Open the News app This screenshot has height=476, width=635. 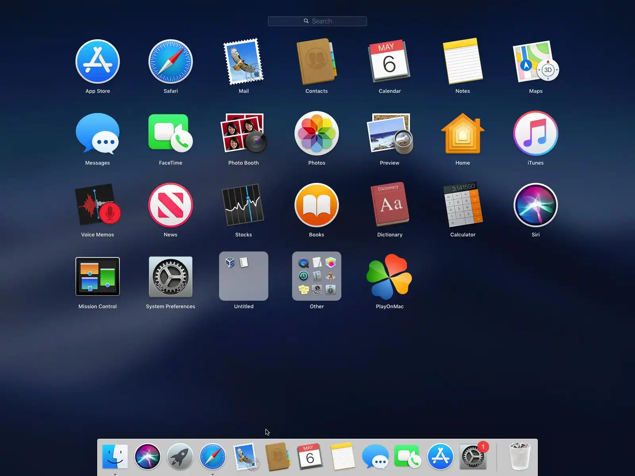[x=171, y=205]
